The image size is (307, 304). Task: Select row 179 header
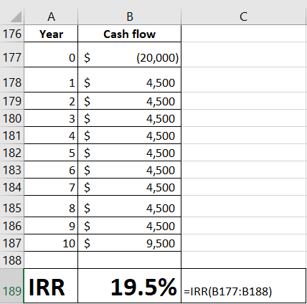pyautogui.click(x=12, y=101)
